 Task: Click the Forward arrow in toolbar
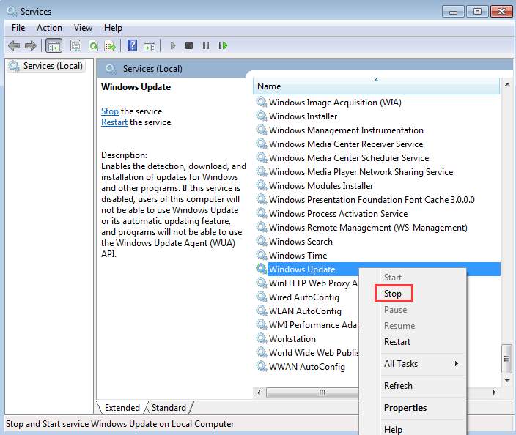pos(32,45)
